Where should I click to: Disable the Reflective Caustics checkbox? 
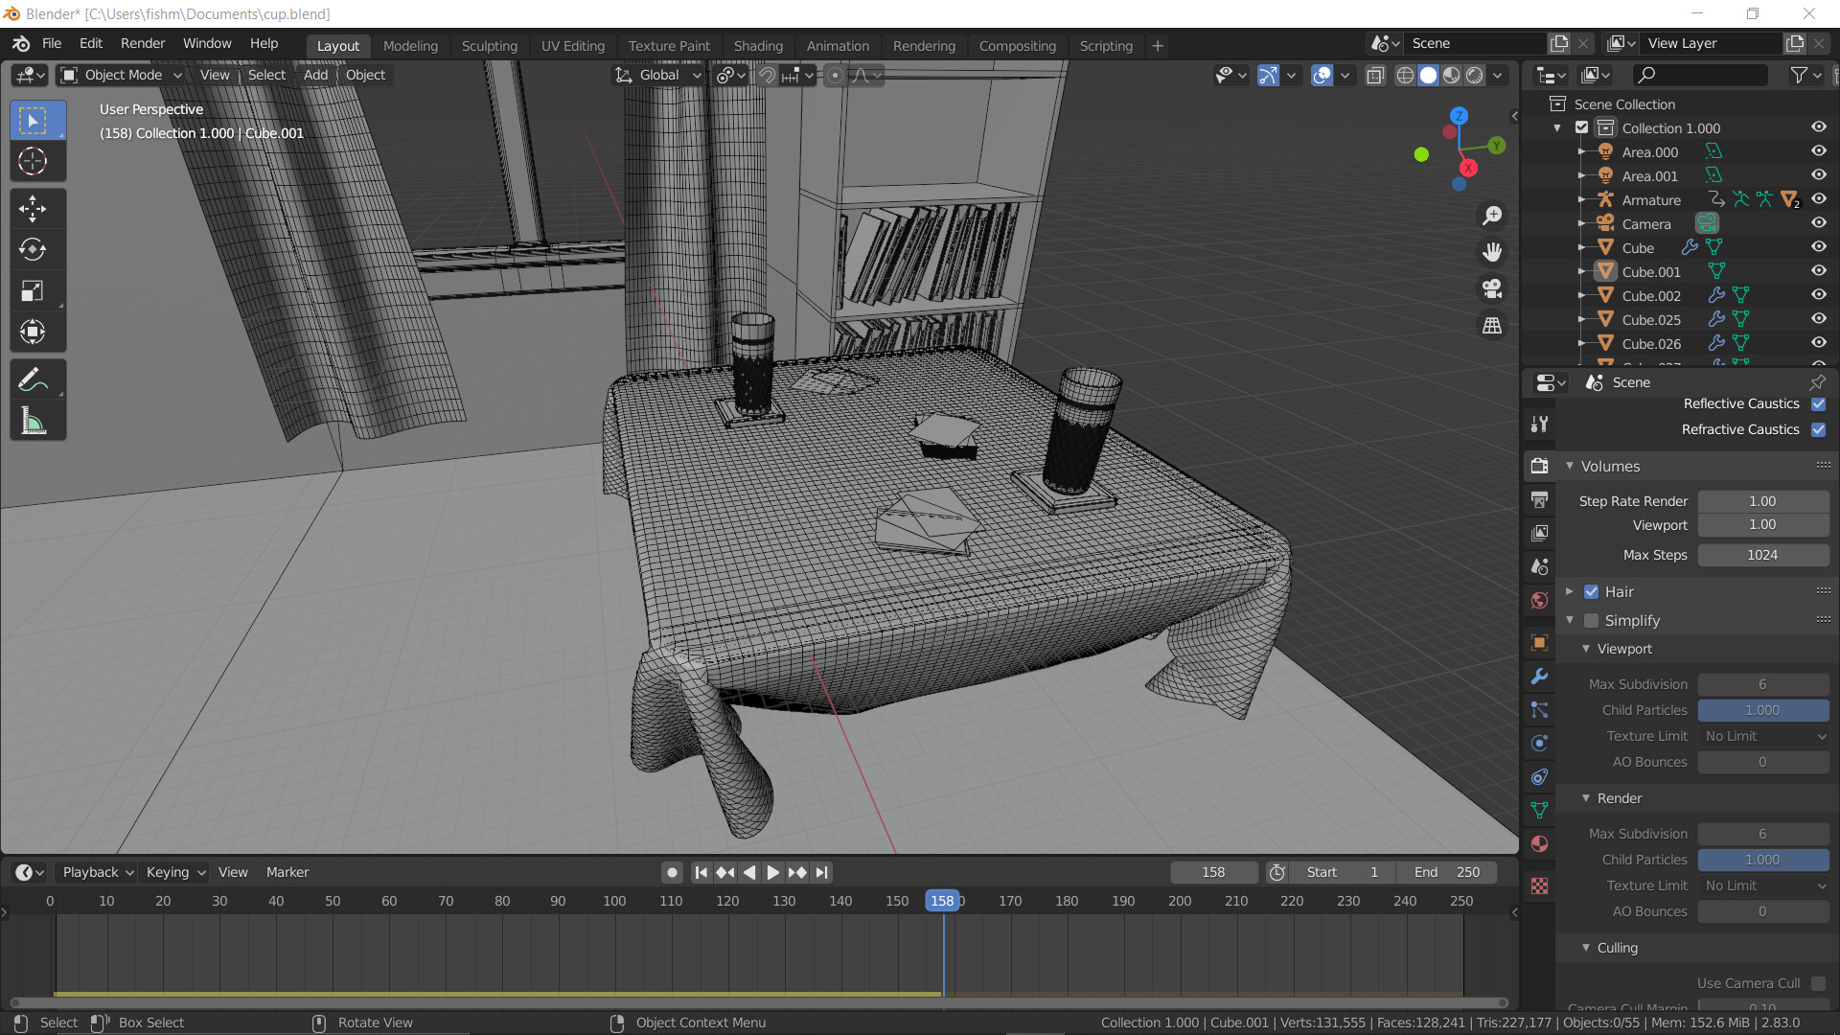[1818, 404]
